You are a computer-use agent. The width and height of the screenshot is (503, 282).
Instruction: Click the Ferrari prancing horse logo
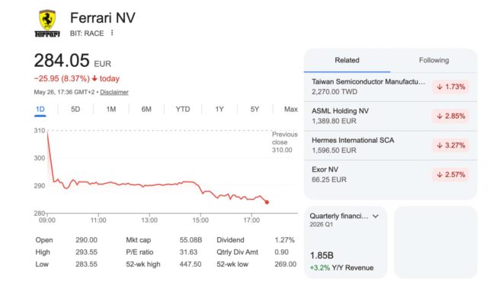point(47,24)
